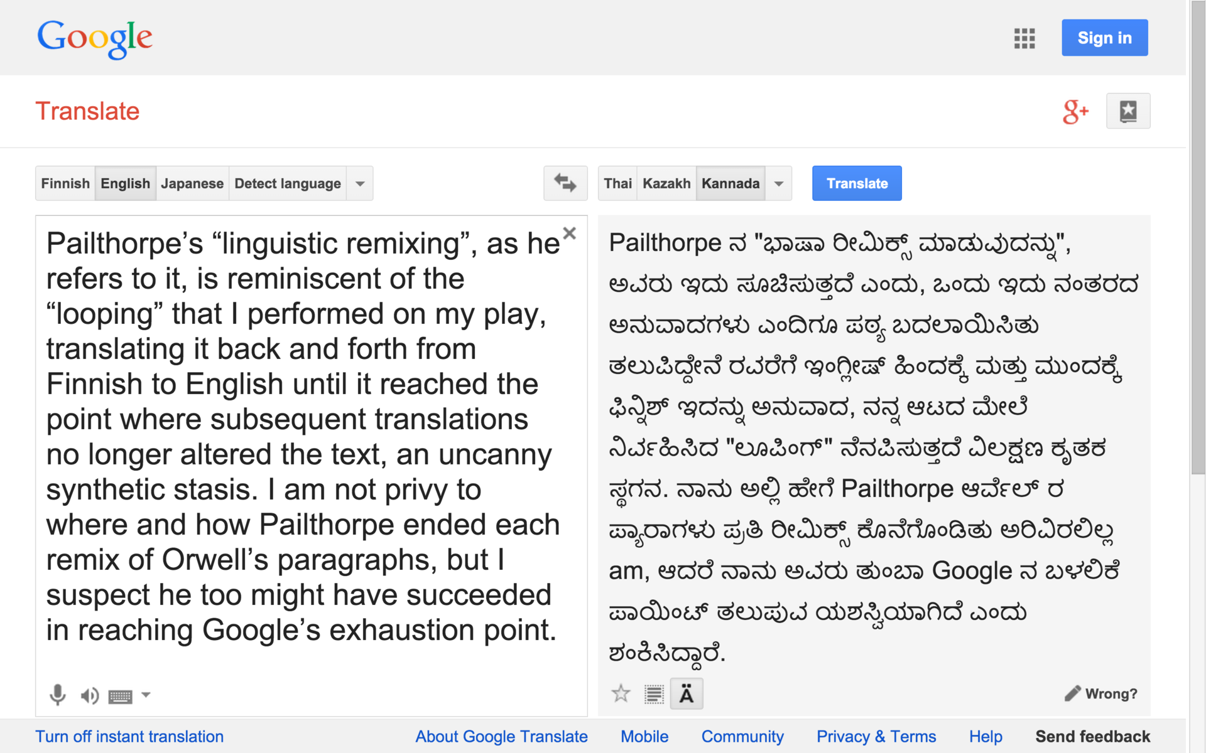Open the Phrasebook star icon

[x=1127, y=111]
